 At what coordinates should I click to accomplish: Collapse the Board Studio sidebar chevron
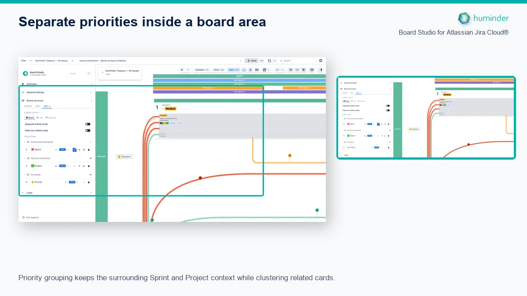point(88,73)
